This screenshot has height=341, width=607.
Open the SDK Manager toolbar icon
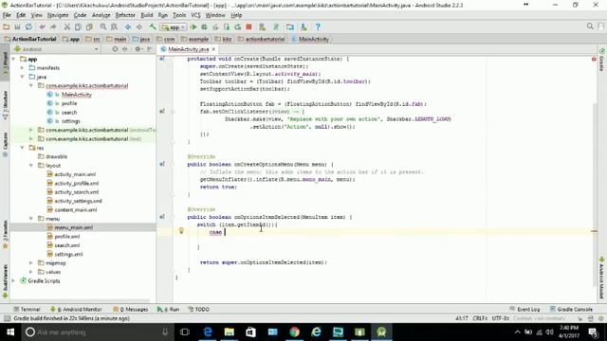click(x=303, y=27)
